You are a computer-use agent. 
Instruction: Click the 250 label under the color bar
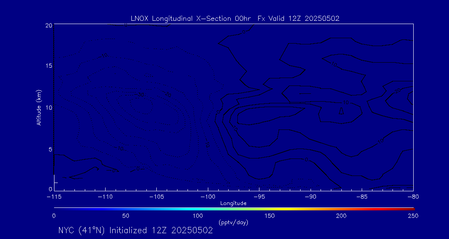click(414, 216)
